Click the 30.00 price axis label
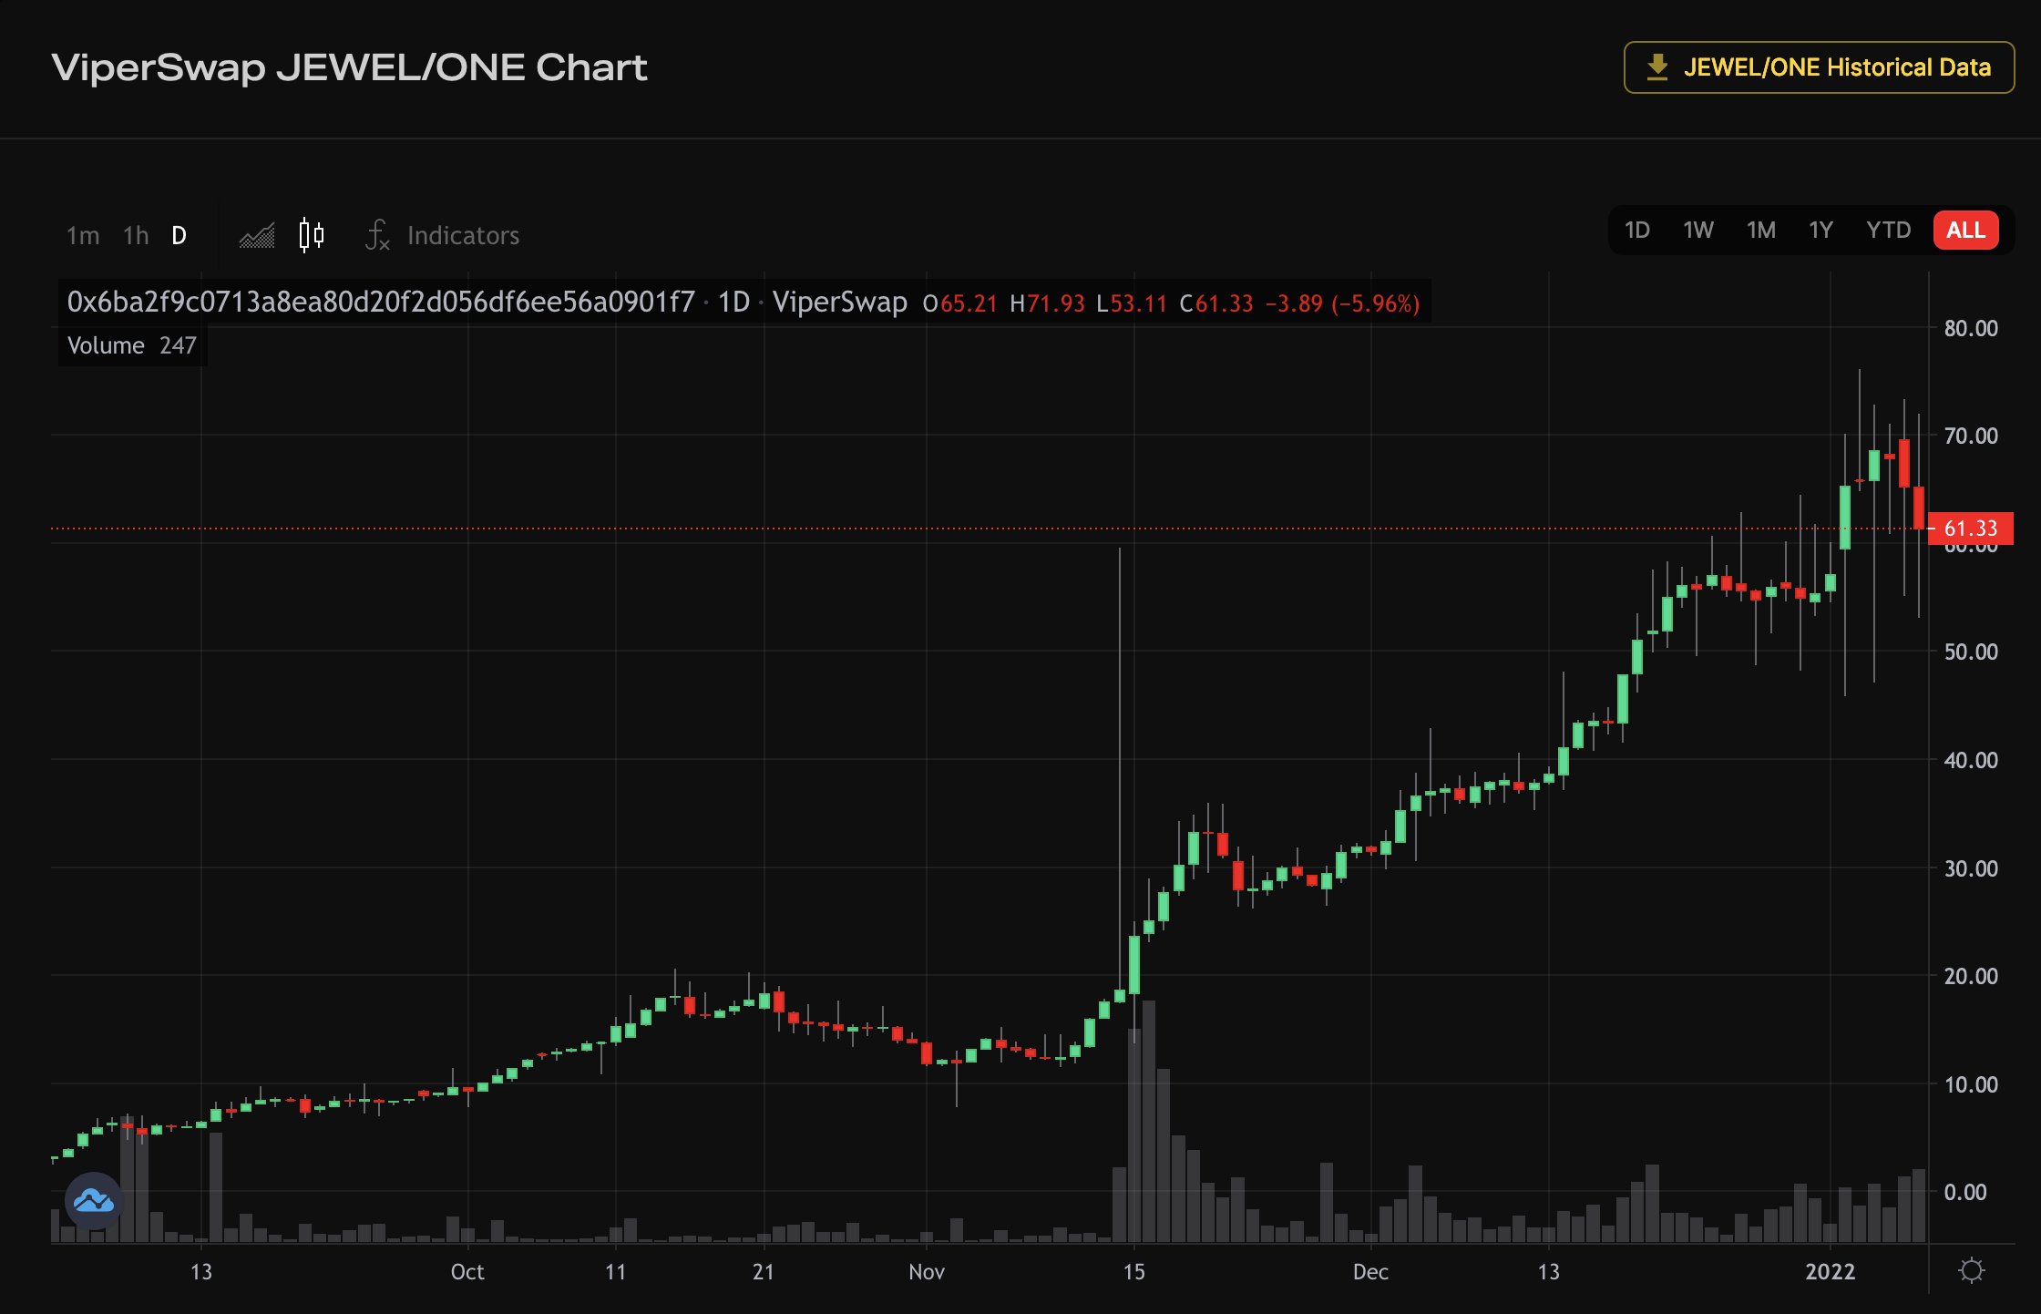The height and width of the screenshot is (1314, 2041). coord(1971,868)
